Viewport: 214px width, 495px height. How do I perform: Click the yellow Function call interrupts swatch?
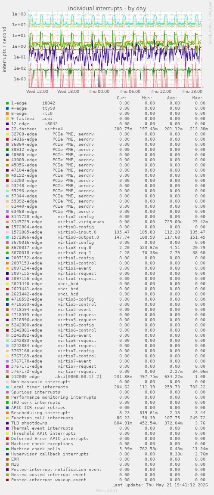[7, 418]
